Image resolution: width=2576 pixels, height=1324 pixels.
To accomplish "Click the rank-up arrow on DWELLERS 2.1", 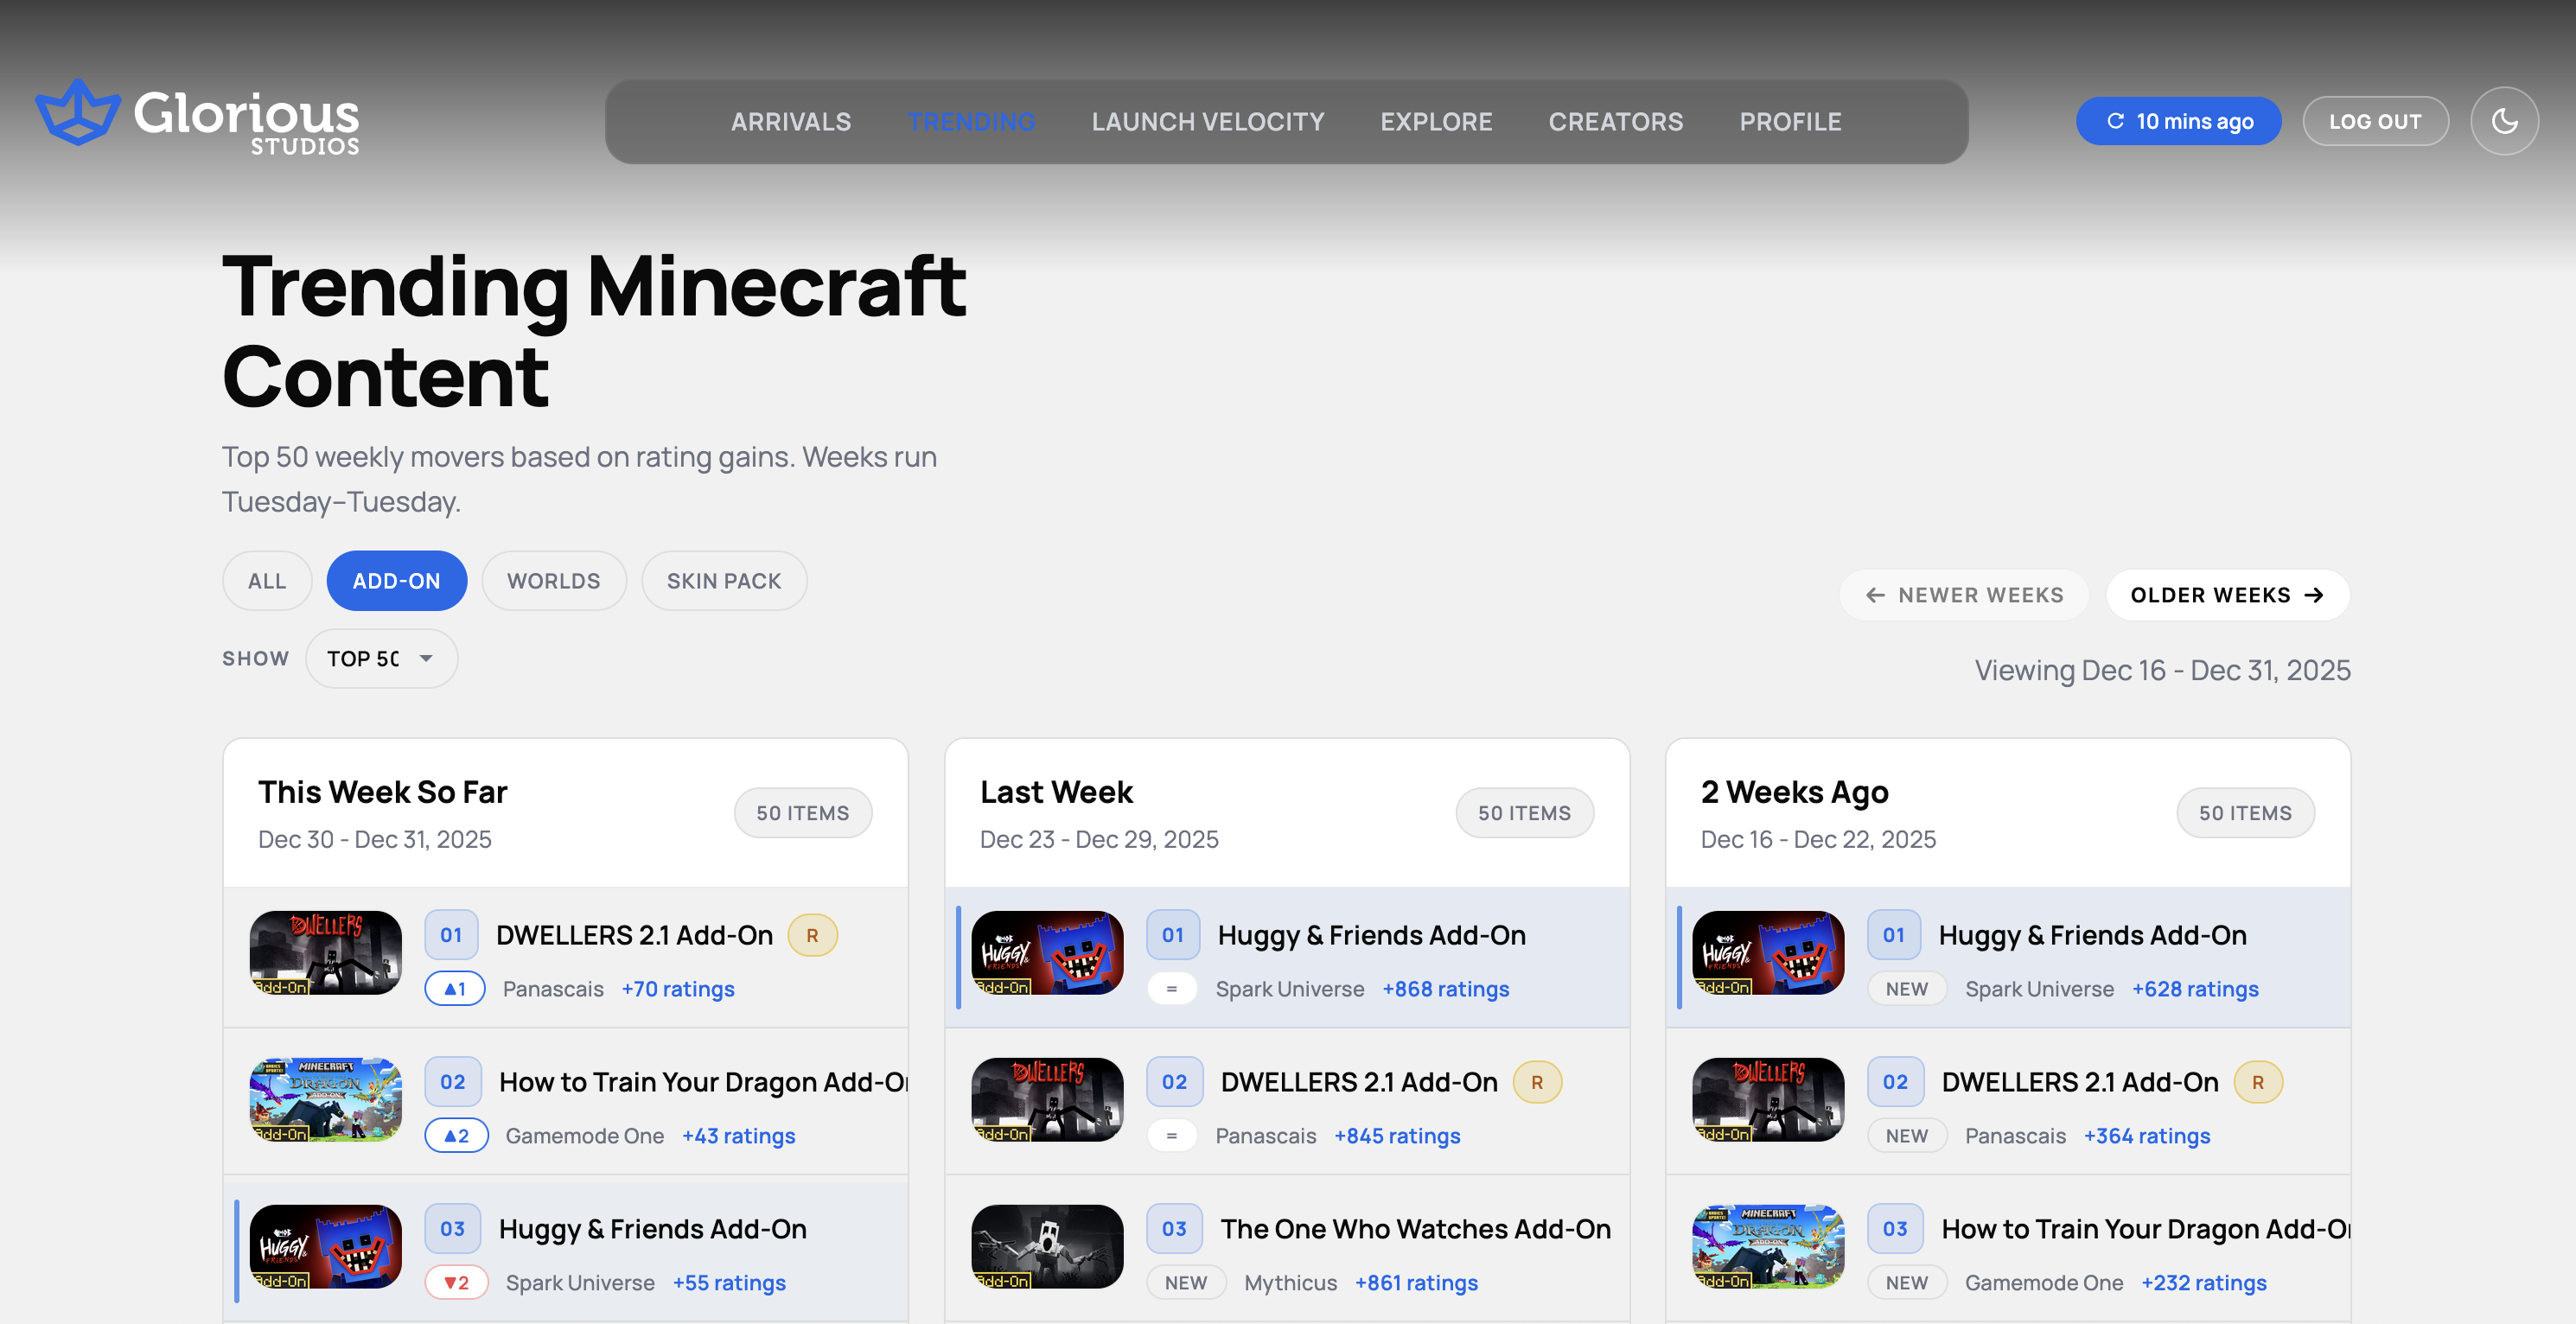I will point(455,988).
